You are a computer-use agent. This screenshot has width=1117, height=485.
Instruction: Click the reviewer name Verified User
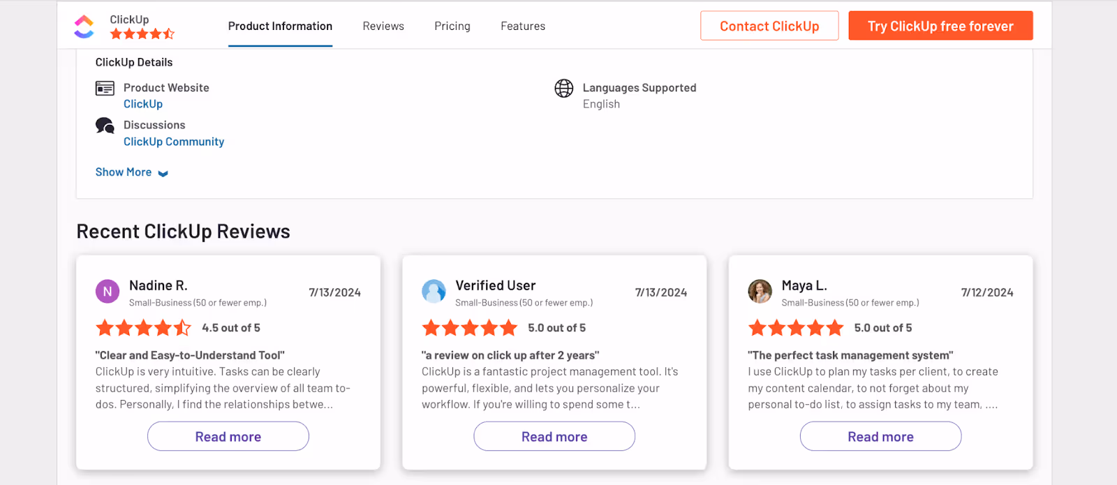click(496, 285)
